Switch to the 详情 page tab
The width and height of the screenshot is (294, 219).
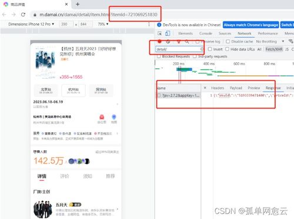point(42,176)
